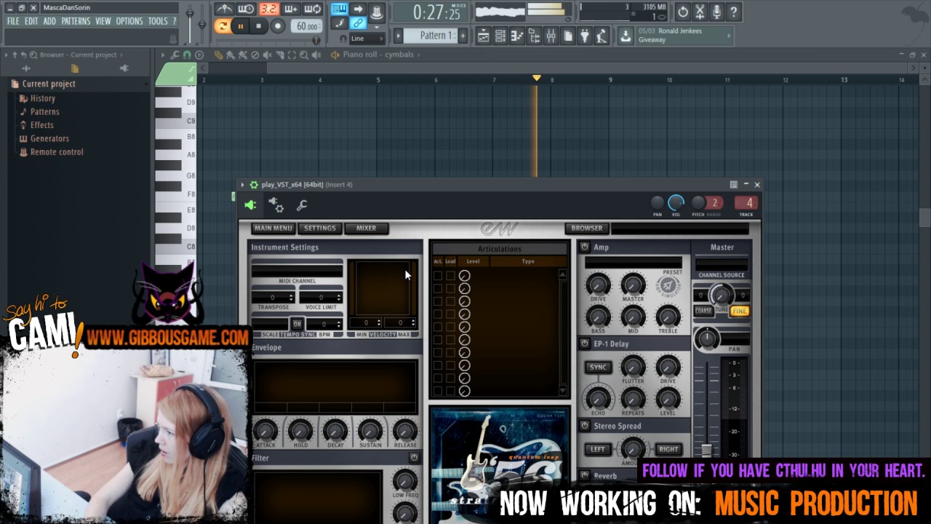The image size is (931, 524).
Task: Select the COARSE tune button
Action: pyautogui.click(x=703, y=311)
